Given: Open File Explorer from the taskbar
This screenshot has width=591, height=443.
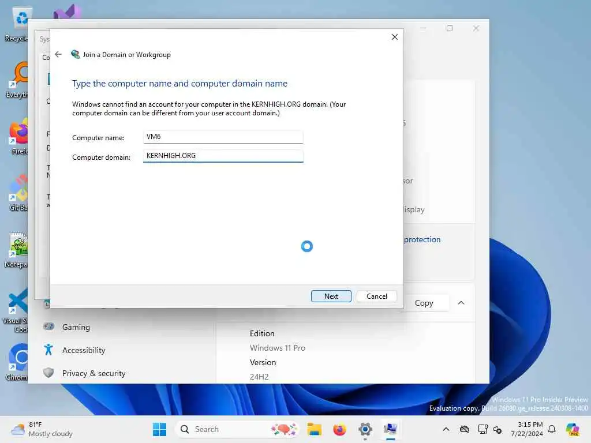Looking at the screenshot, I should (x=314, y=429).
